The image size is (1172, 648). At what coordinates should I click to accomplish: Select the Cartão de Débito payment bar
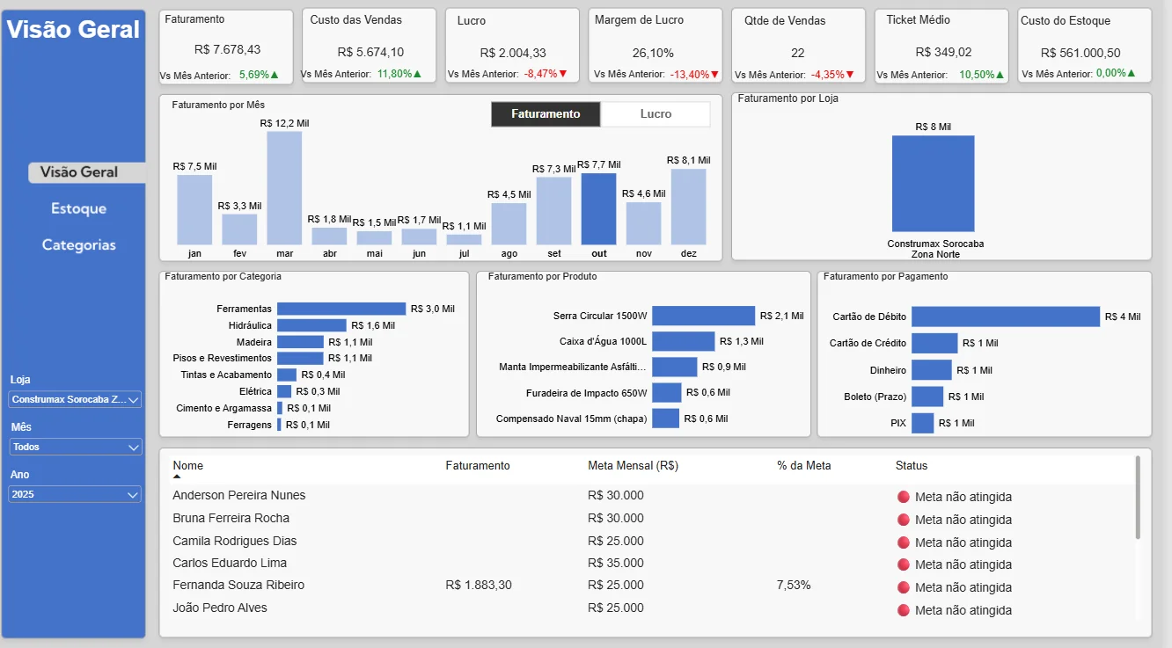[1006, 317]
